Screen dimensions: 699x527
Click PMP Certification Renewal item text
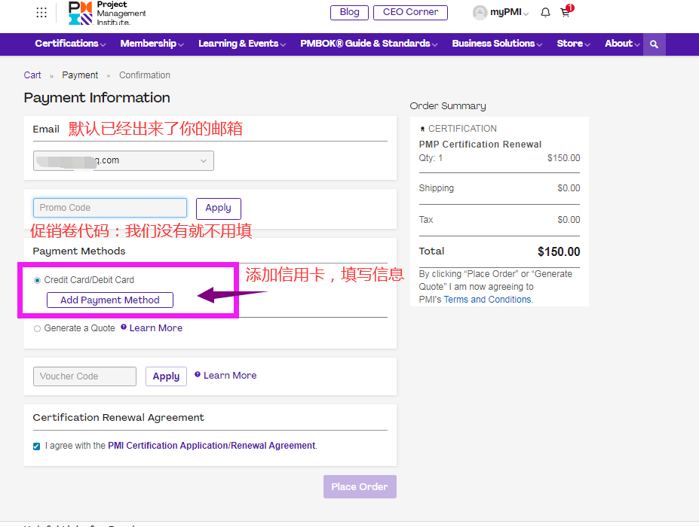480,145
